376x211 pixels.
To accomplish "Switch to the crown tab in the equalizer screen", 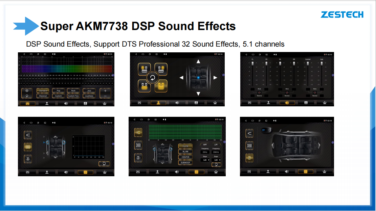I will [x=105, y=103].
